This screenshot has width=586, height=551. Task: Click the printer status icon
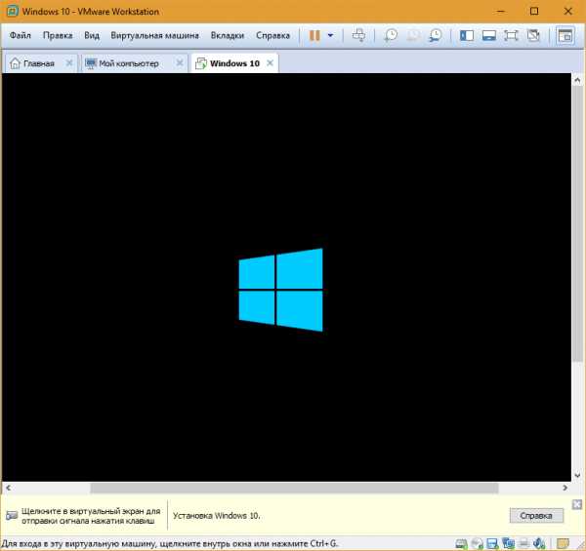523,543
